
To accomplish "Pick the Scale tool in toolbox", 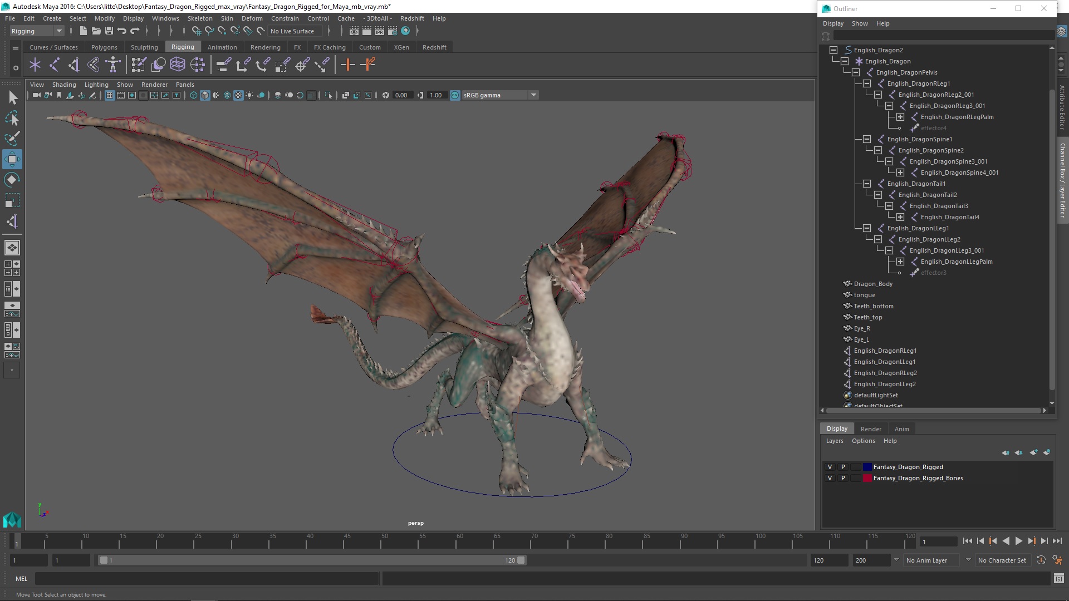I will tap(12, 200).
